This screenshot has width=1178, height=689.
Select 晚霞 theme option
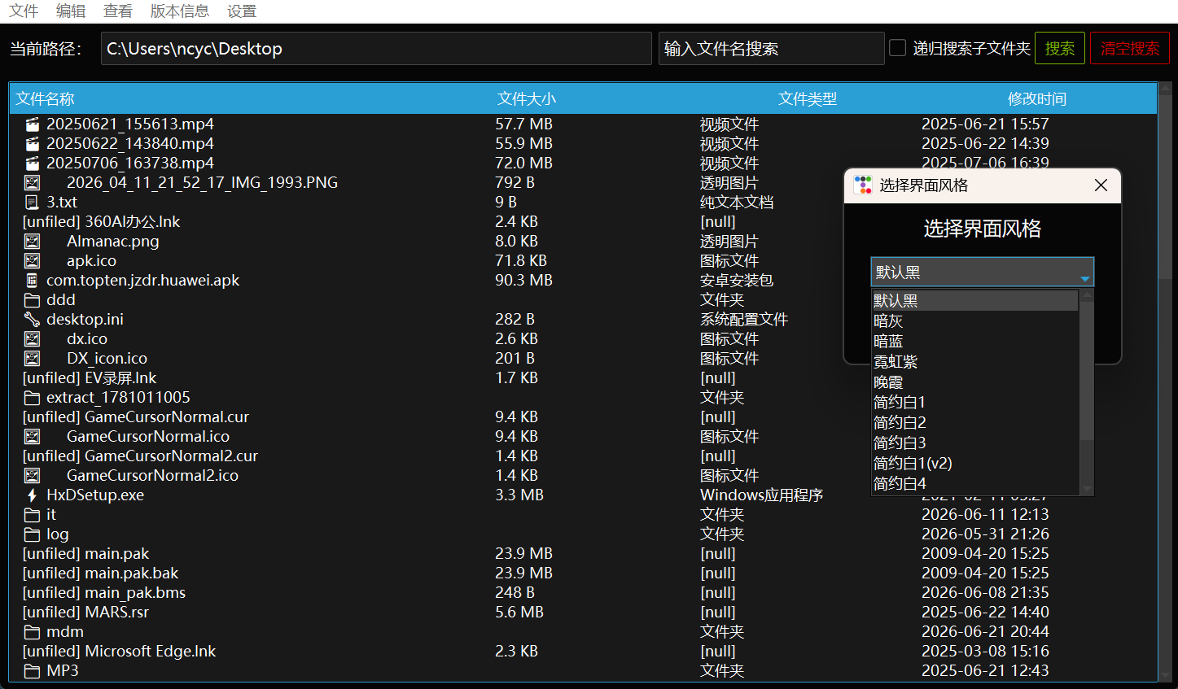click(974, 382)
